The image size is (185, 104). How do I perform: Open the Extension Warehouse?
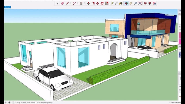[150, 3]
